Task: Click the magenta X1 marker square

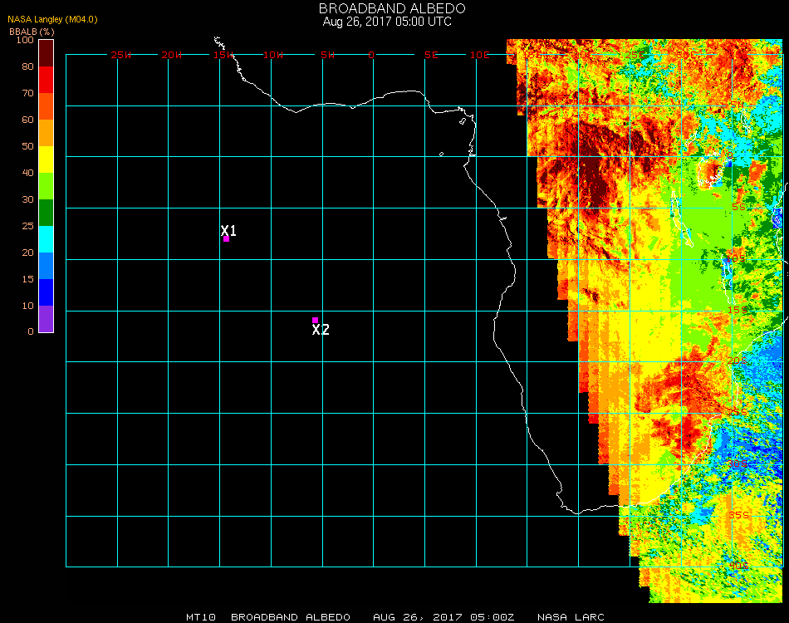Action: tap(227, 238)
